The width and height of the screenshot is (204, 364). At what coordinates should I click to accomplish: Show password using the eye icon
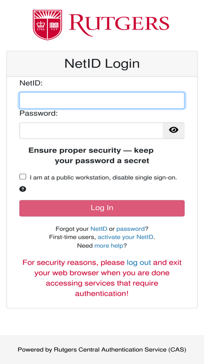pos(174,130)
